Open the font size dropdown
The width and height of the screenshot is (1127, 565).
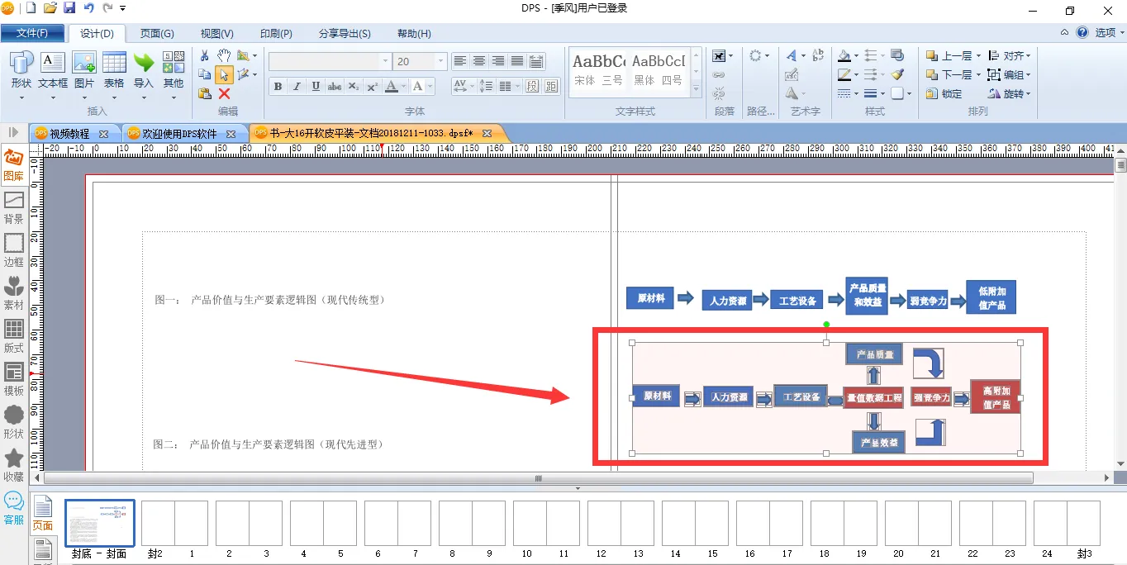440,62
